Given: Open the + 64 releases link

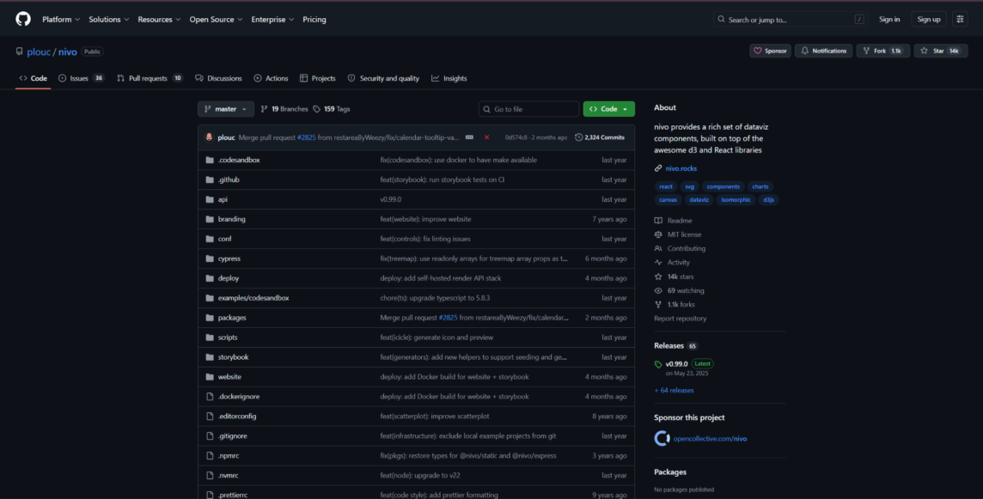Looking at the screenshot, I should 674,391.
